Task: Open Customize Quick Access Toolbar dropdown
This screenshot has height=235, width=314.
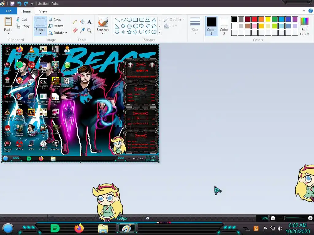Action: click(x=32, y=4)
